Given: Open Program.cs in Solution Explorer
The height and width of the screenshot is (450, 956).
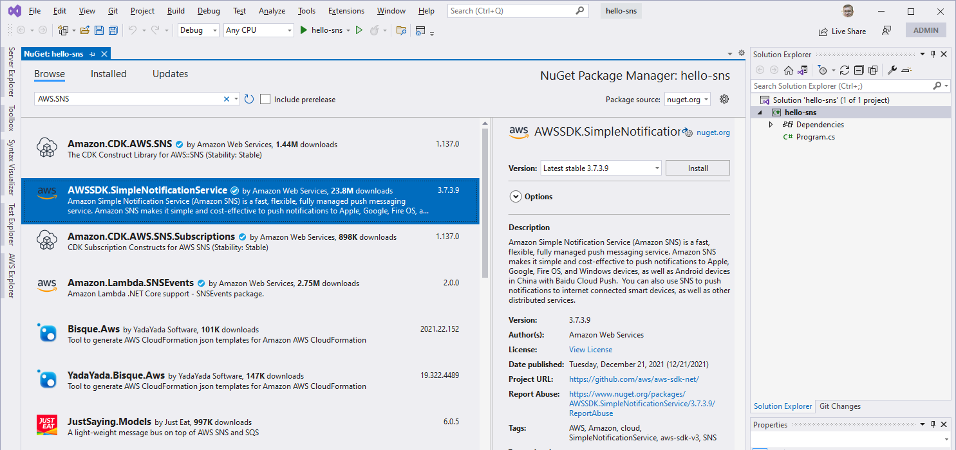Looking at the screenshot, I should (x=815, y=137).
